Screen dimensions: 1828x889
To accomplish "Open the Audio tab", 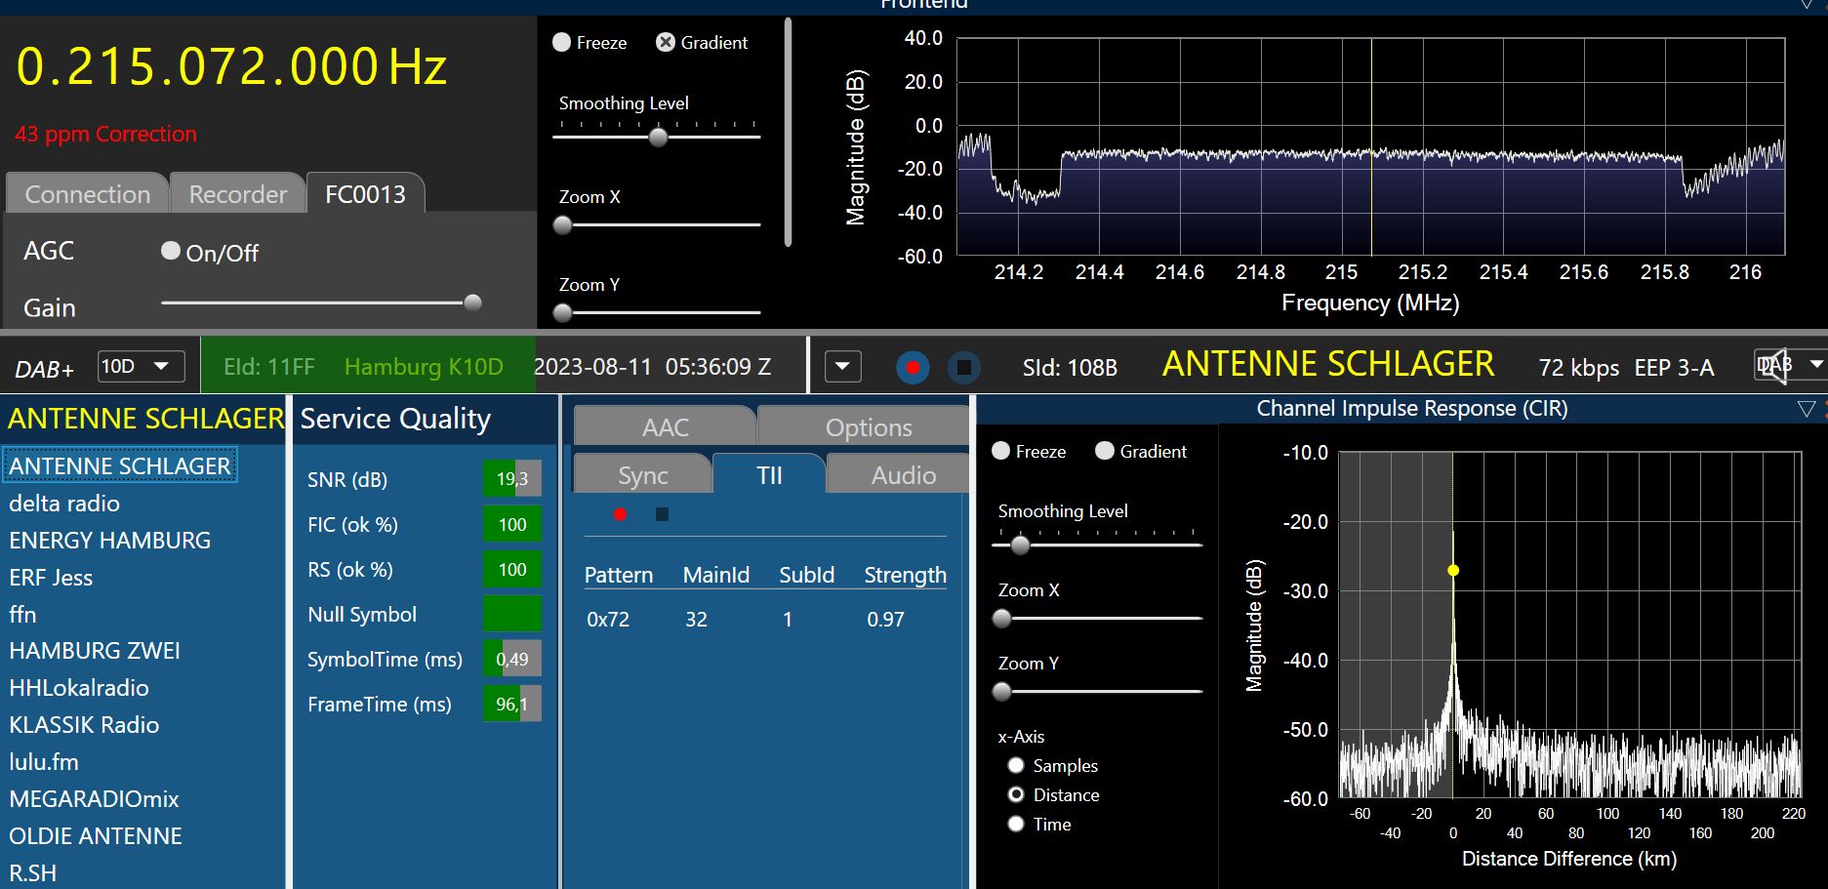I will click(903, 475).
